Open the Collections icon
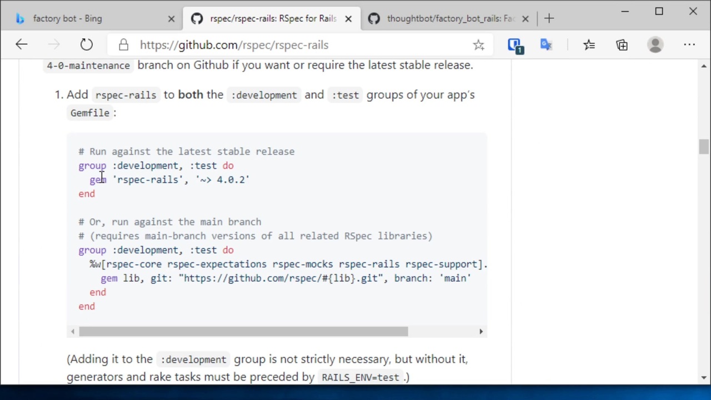The image size is (711, 400). [x=622, y=45]
